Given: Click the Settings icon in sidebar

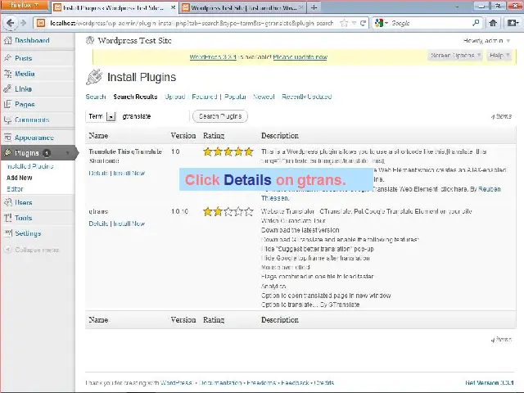Looking at the screenshot, I should 7,233.
